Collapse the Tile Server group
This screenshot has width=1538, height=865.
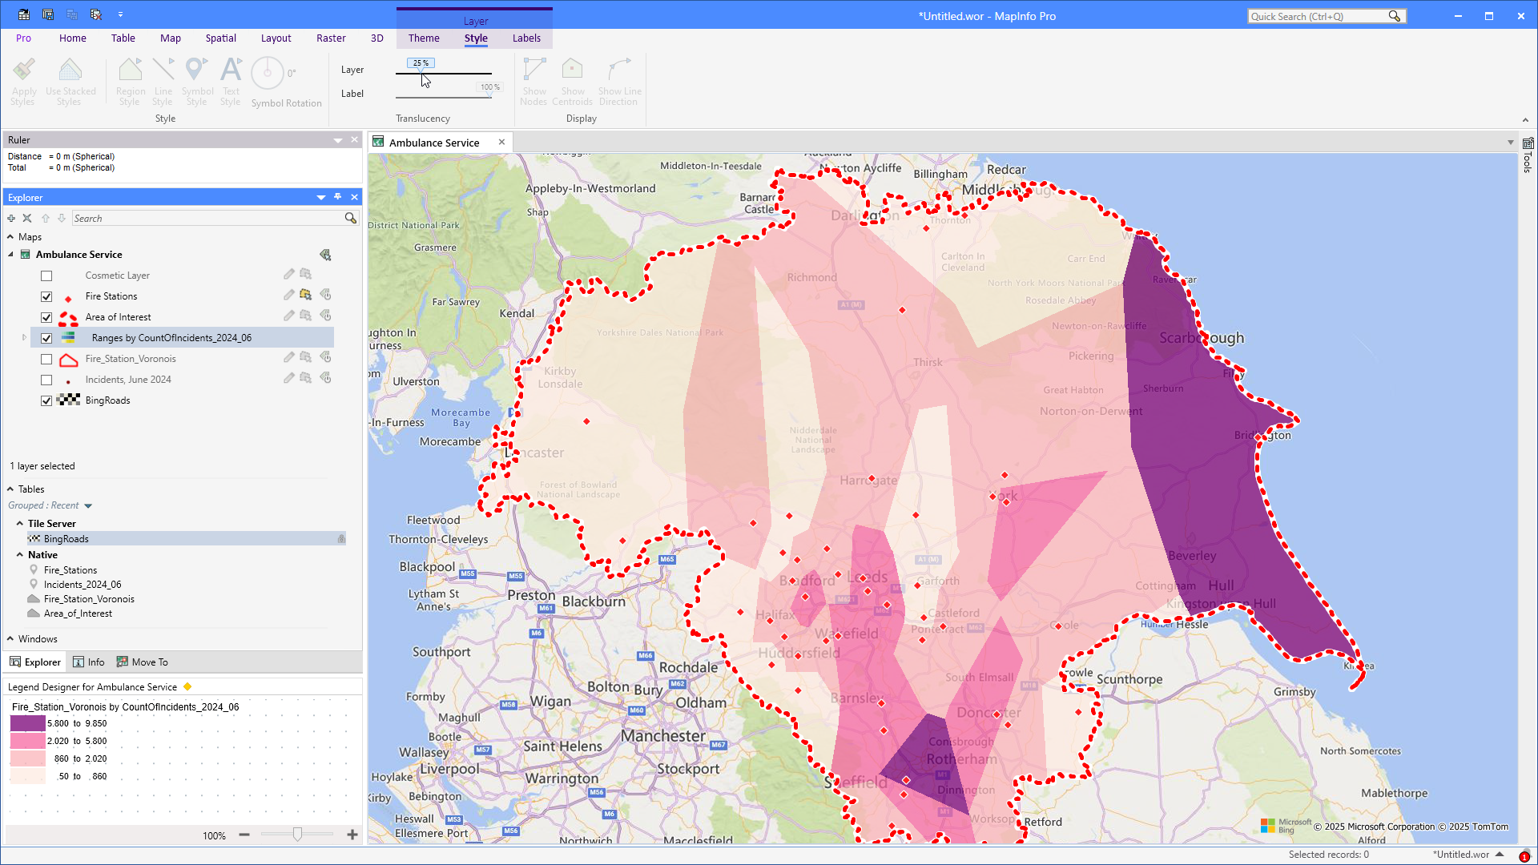pyautogui.click(x=20, y=524)
